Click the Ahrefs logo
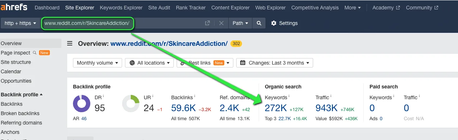The image size is (458, 140). [x=14, y=8]
